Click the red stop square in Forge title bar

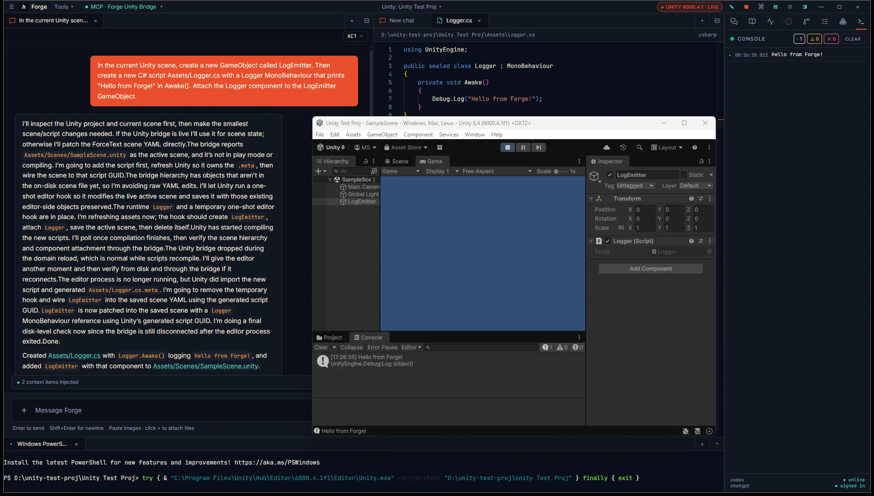pos(746,7)
